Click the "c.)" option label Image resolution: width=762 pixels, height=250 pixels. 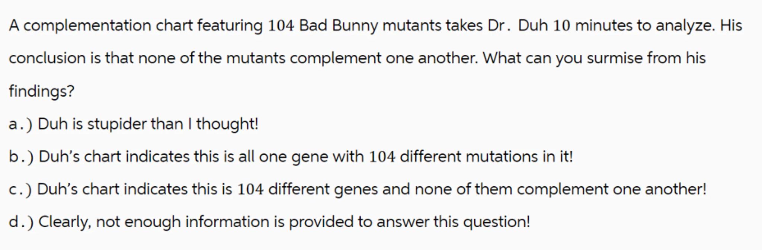[20, 190]
